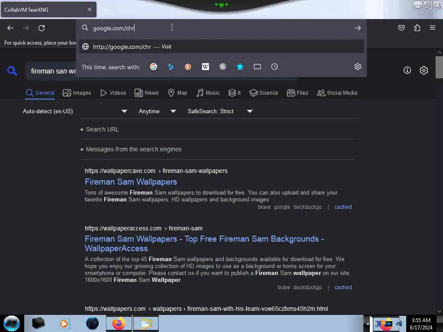Search only in Bookmarks star icon
Viewport: 443px width, 332px height.
(240, 67)
